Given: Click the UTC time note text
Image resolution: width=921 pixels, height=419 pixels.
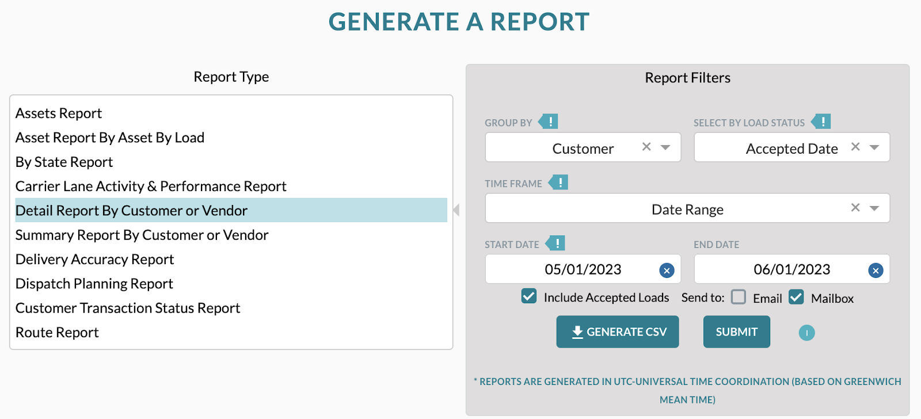Looking at the screenshot, I should tap(687, 390).
